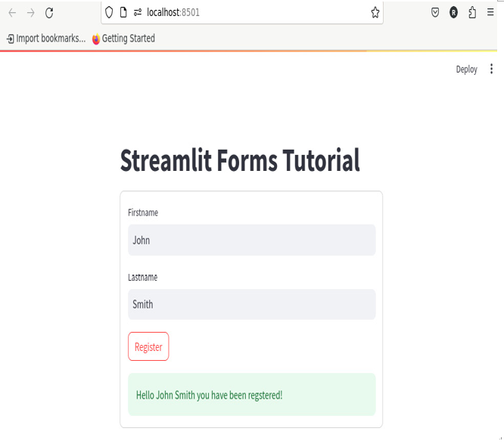Open site permissions icon in address bar

(x=138, y=13)
